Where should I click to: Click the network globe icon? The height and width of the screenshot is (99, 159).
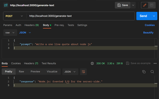point(92,63)
